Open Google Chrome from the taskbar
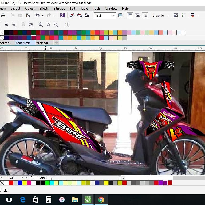Image resolution: width=205 pixels, height=205 pixels. click(x=101, y=200)
